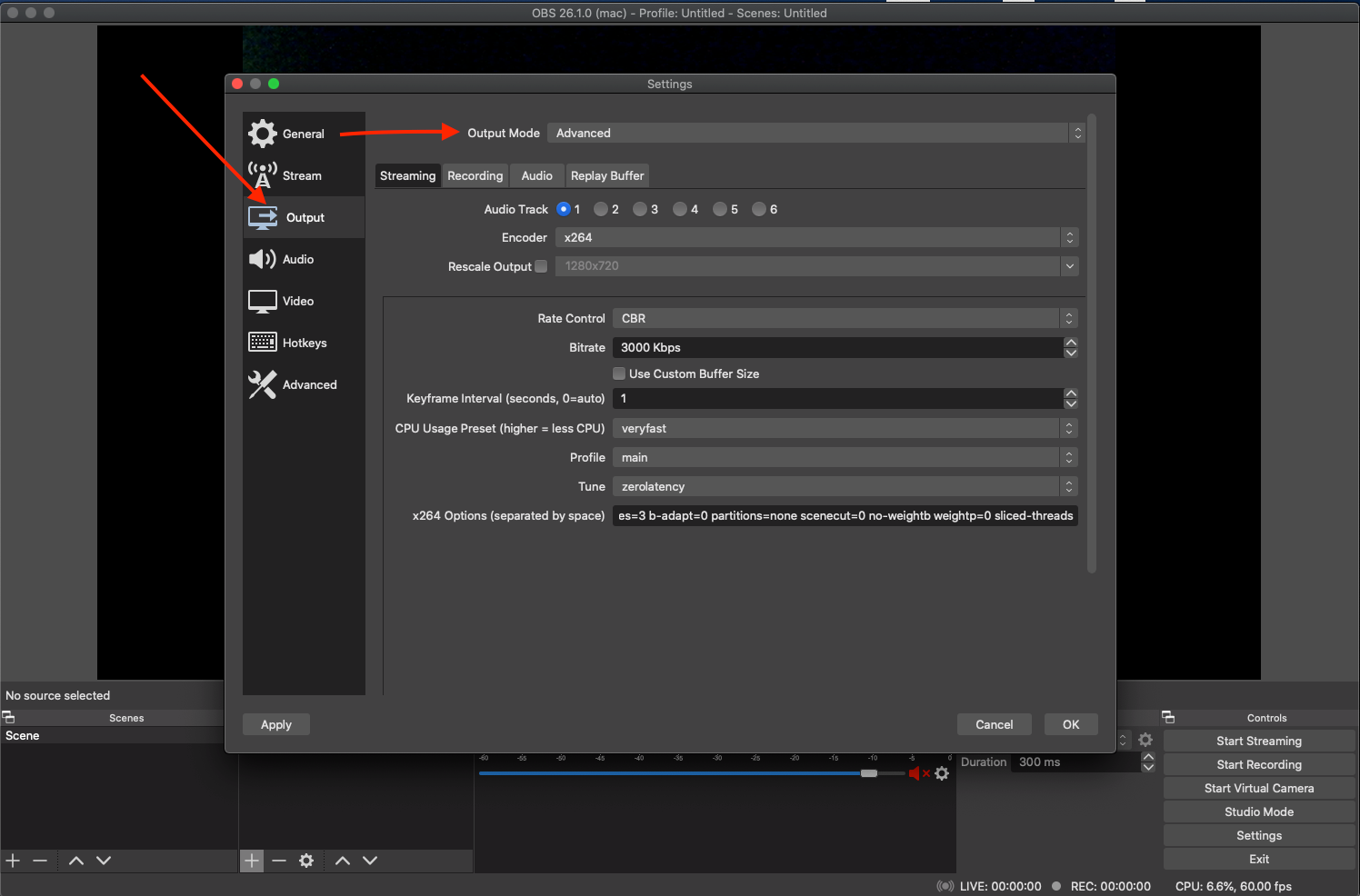Switch to the Replay Buffer tab
The width and height of the screenshot is (1360, 896).
click(x=607, y=175)
